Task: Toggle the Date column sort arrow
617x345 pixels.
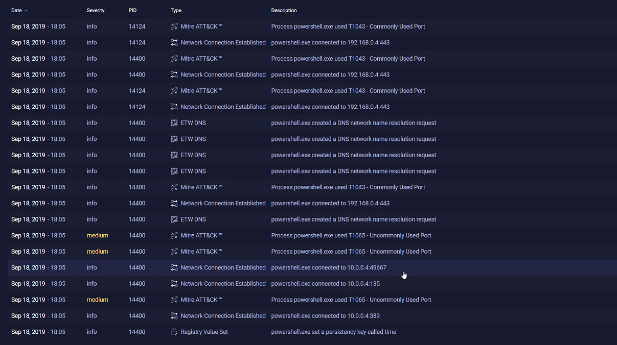Action: (26, 11)
